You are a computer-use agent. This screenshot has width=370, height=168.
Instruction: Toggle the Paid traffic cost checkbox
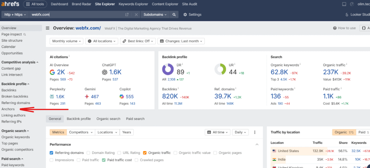[104, 160]
